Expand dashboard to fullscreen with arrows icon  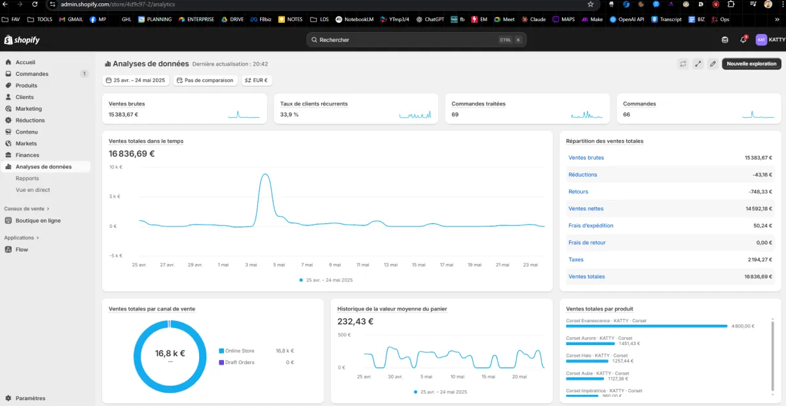[698, 64]
